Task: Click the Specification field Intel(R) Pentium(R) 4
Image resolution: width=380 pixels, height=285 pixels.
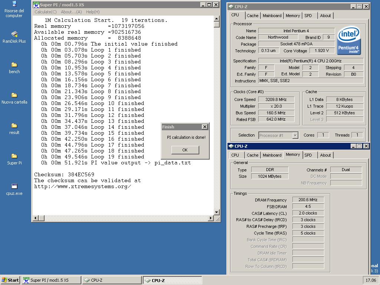Action: click(311, 61)
